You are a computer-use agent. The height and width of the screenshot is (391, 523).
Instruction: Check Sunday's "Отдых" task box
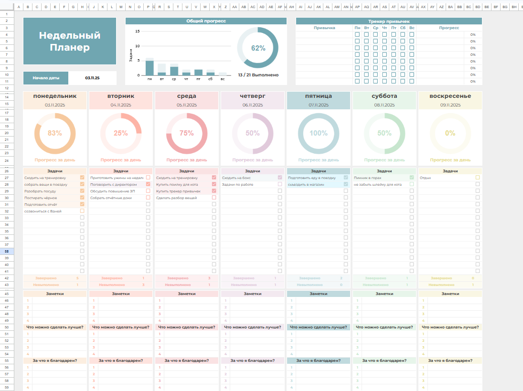click(x=478, y=178)
